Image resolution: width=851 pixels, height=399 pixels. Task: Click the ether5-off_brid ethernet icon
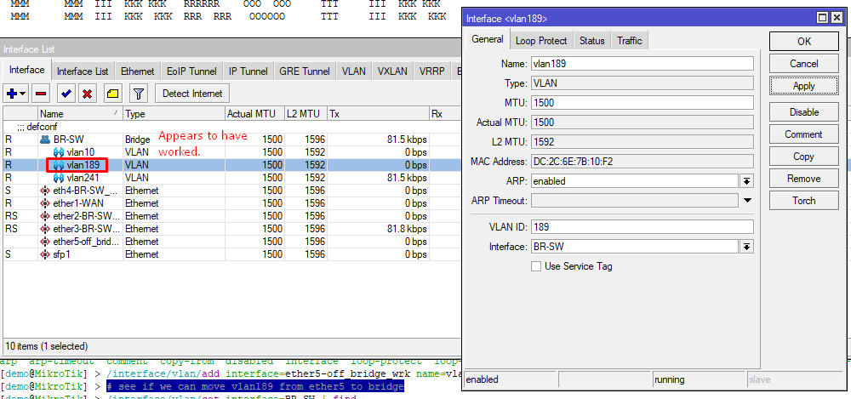click(45, 242)
